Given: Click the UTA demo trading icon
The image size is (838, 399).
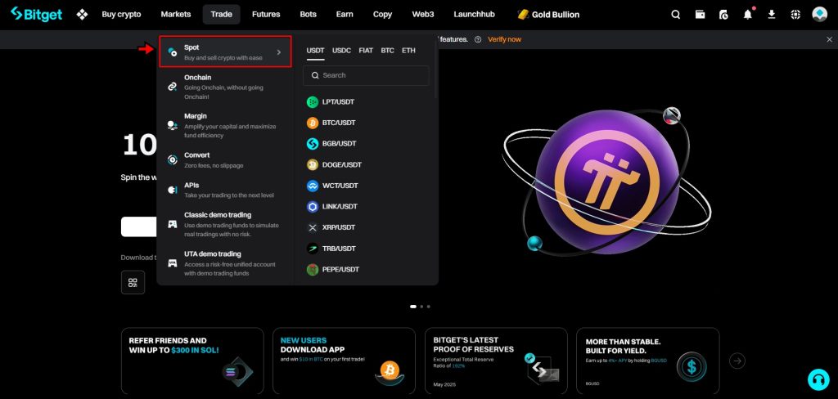Looking at the screenshot, I should tap(172, 262).
